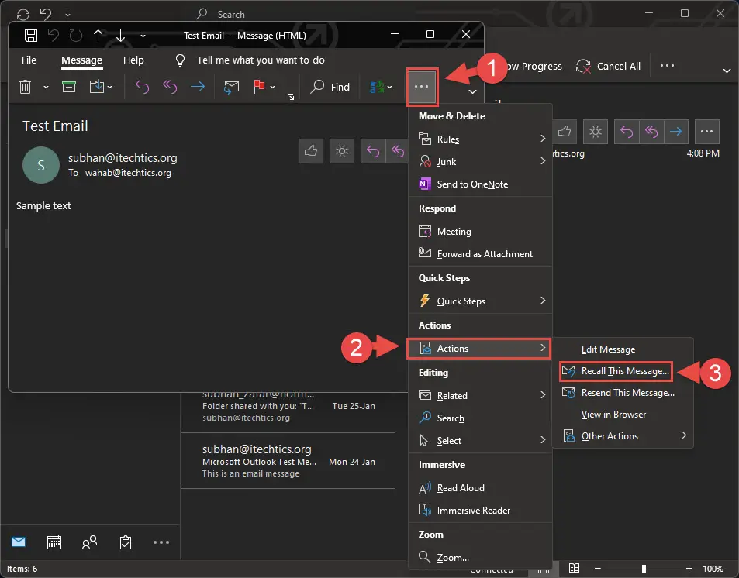Like the message with the thumbs-up icon

click(311, 151)
